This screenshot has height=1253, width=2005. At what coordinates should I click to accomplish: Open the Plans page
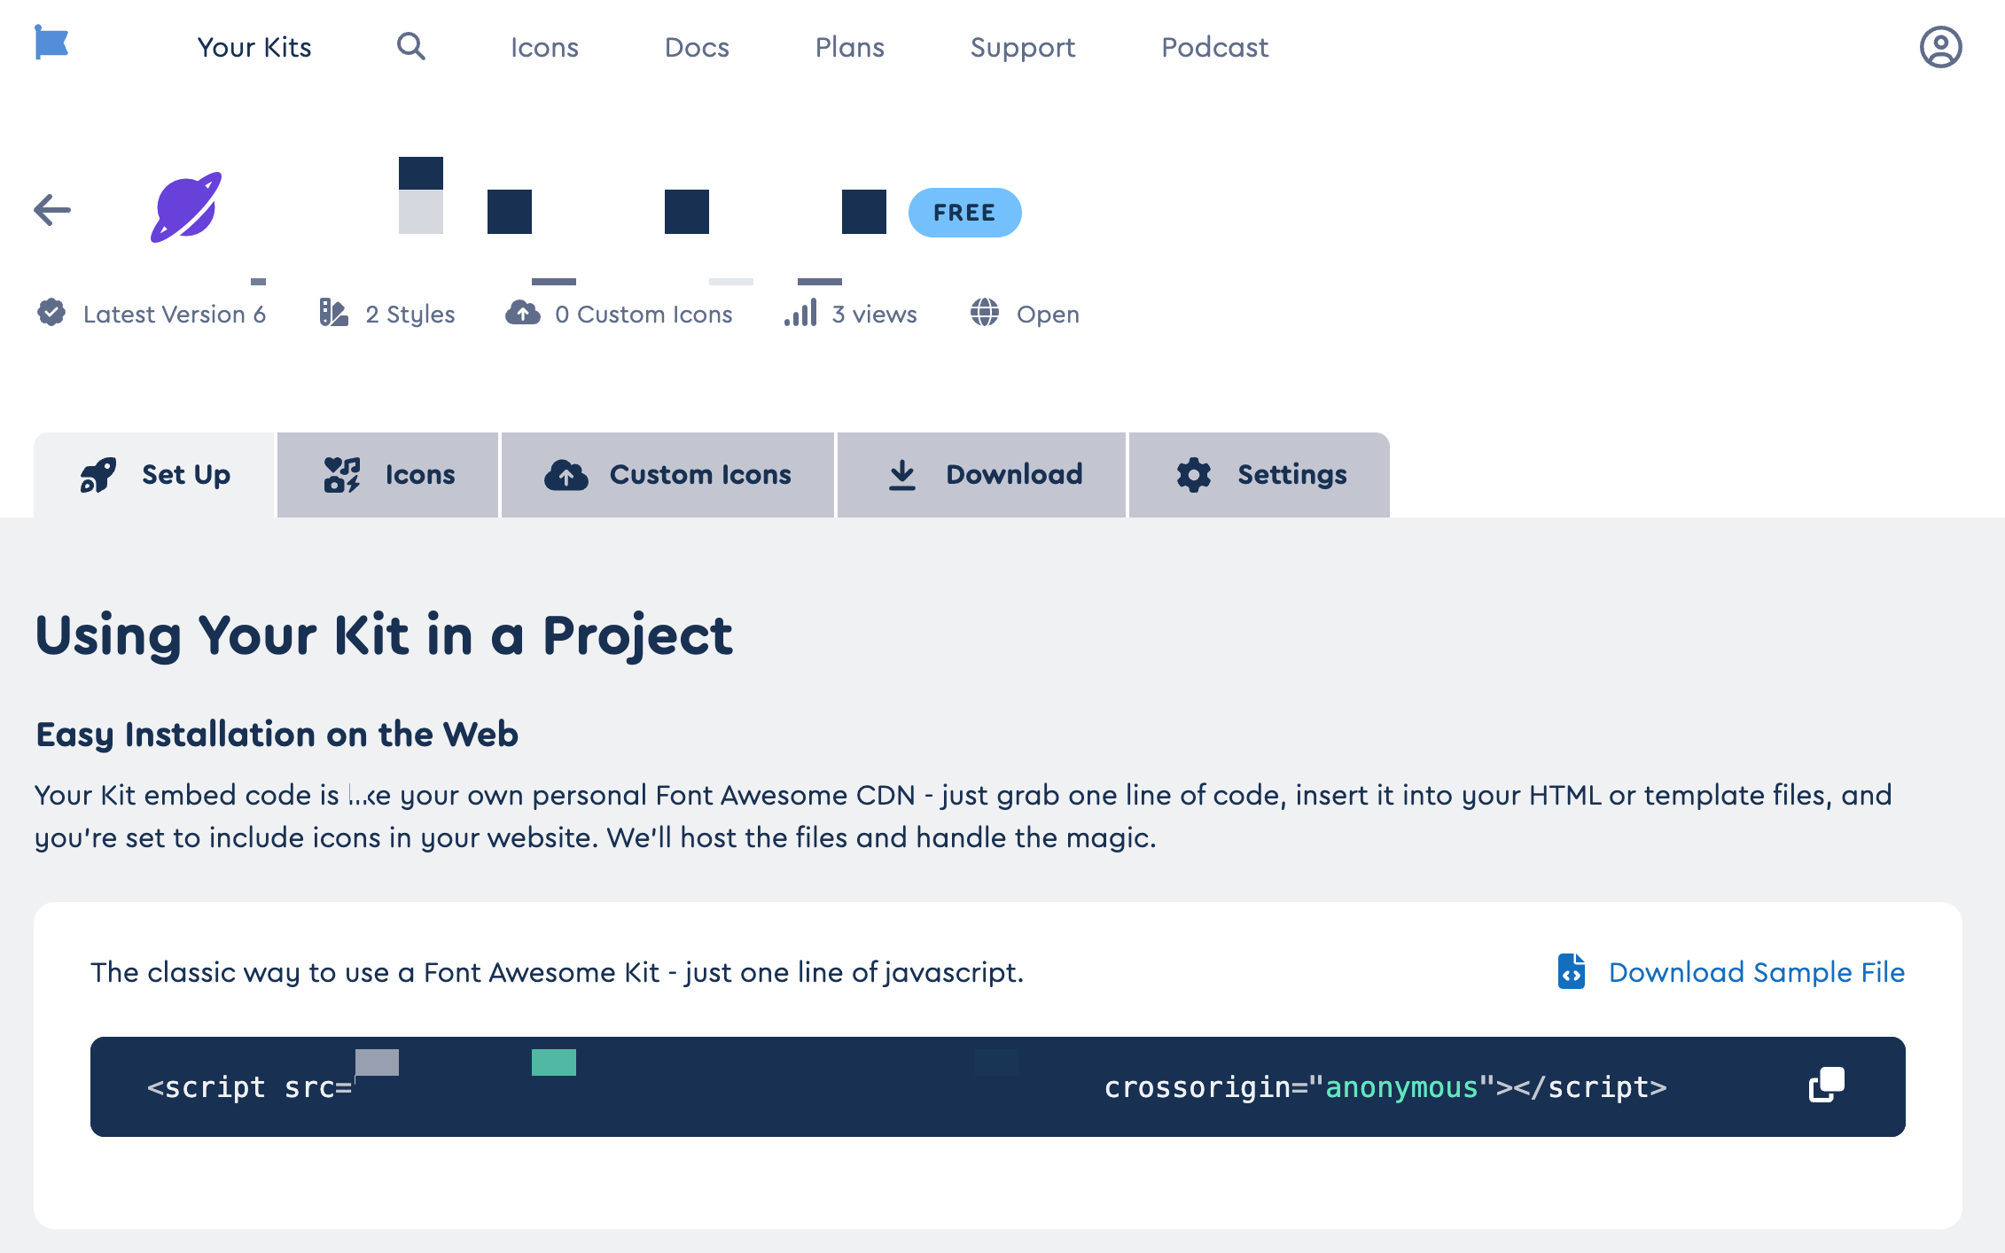[x=849, y=47]
